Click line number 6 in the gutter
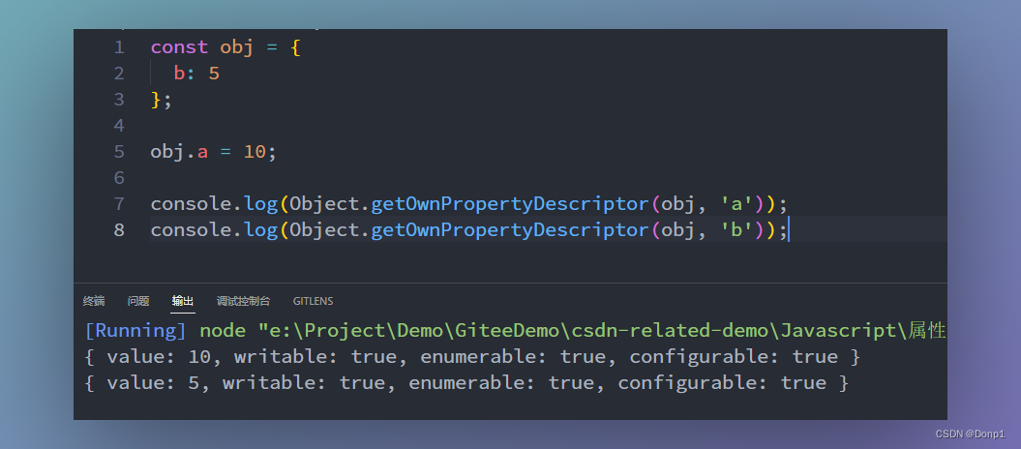 pyautogui.click(x=118, y=178)
